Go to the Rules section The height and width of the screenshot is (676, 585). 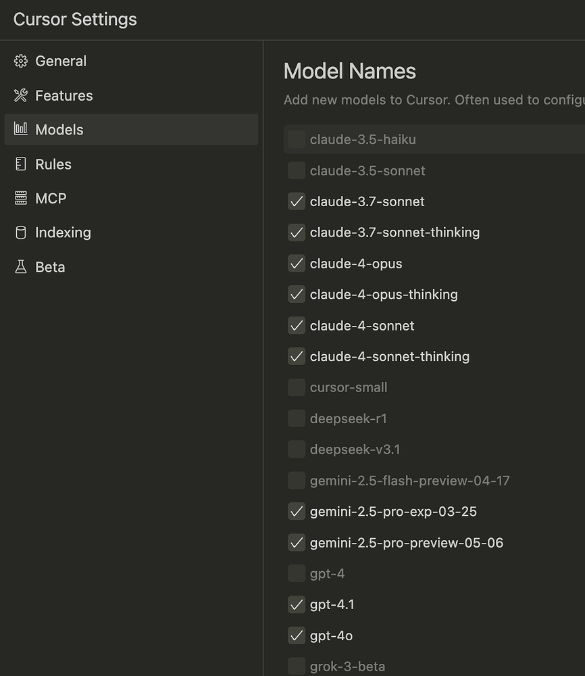pyautogui.click(x=131, y=164)
